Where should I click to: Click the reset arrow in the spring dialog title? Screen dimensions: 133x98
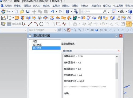coord(116,36)
